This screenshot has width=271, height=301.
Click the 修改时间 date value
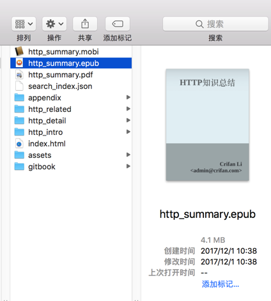[229, 262]
